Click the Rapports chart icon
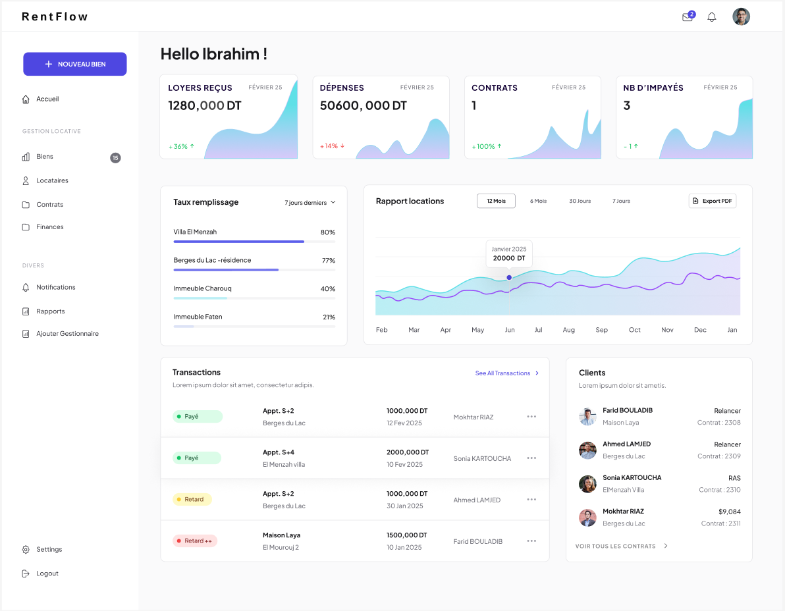The image size is (785, 611). [26, 311]
